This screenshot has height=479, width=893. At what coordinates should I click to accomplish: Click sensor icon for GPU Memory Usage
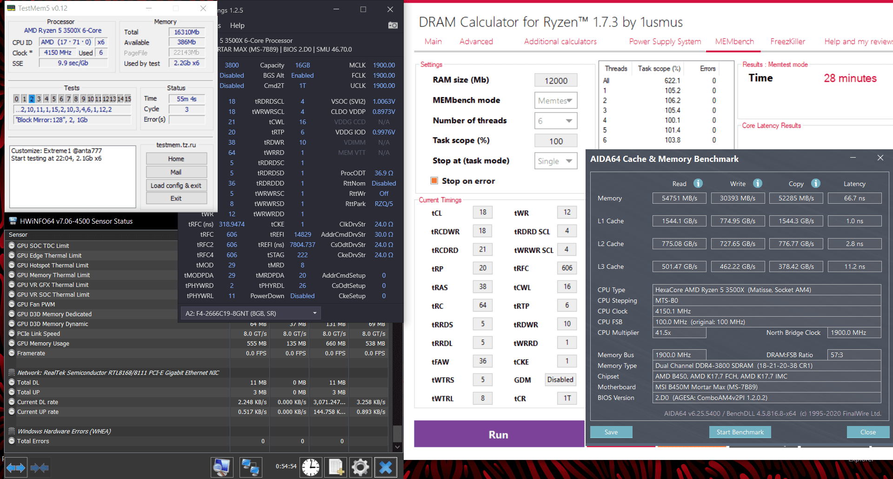(x=12, y=343)
